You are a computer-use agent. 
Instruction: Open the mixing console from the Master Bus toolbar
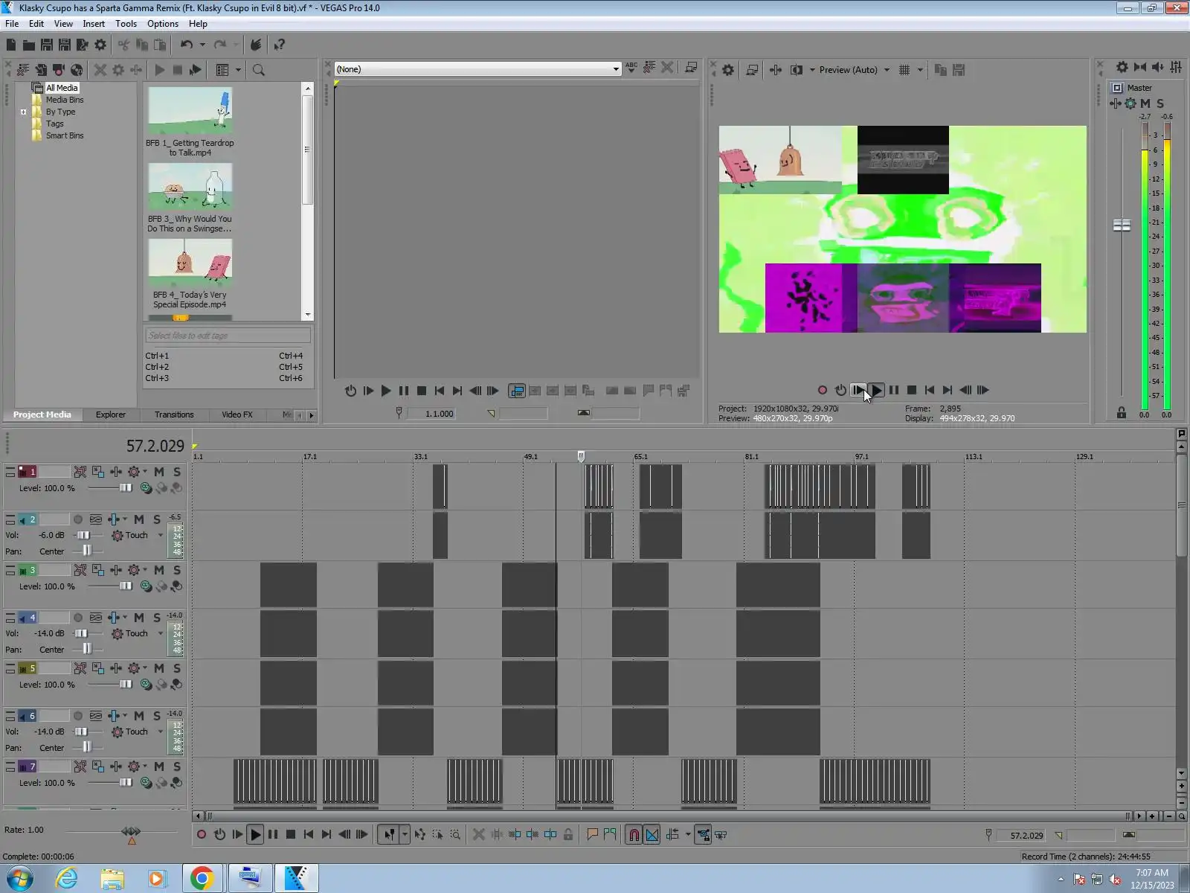(1176, 67)
